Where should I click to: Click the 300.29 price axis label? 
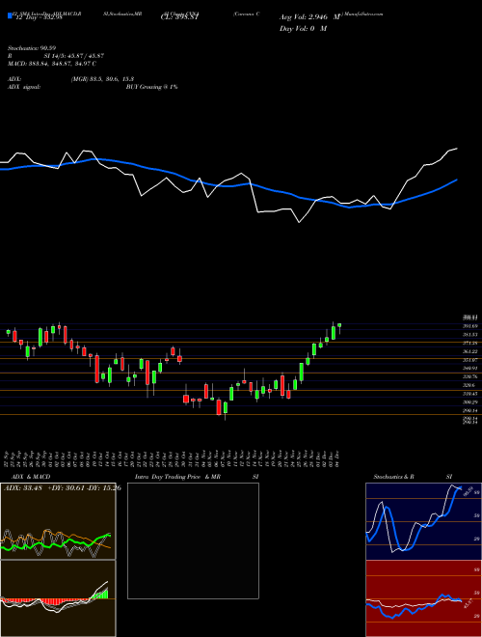(470, 402)
